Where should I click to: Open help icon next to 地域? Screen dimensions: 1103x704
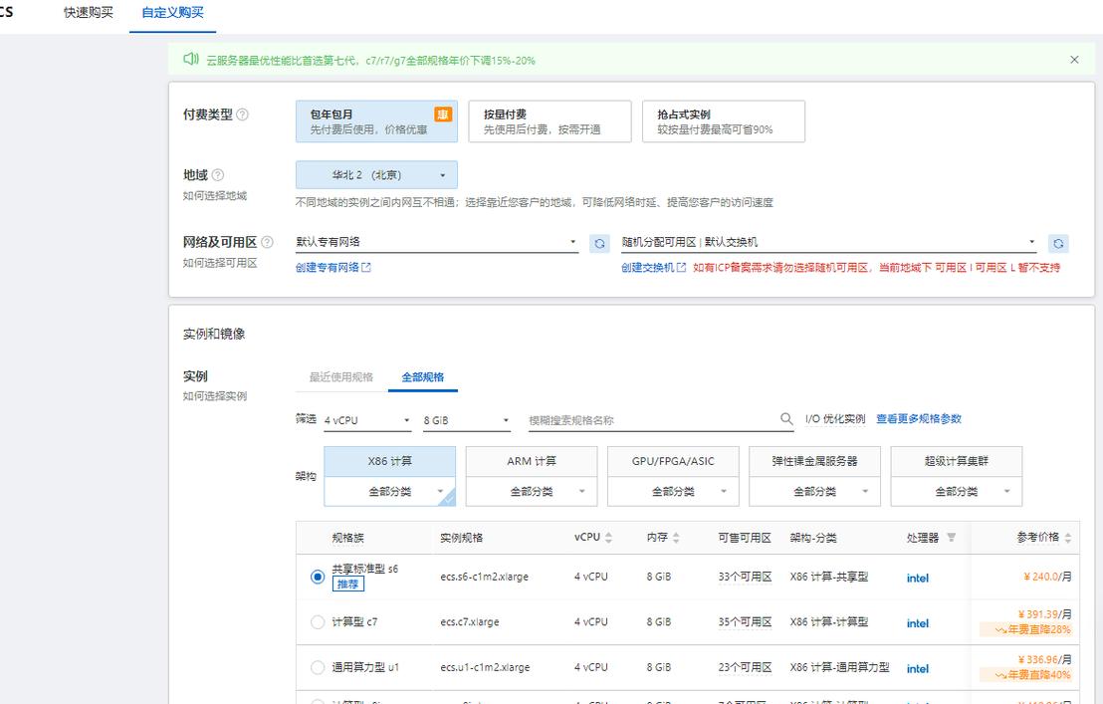(218, 175)
